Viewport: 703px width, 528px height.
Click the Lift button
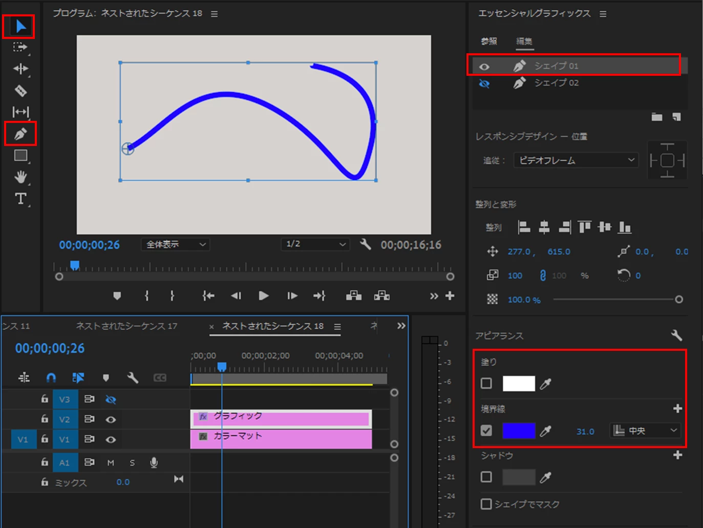click(x=354, y=295)
